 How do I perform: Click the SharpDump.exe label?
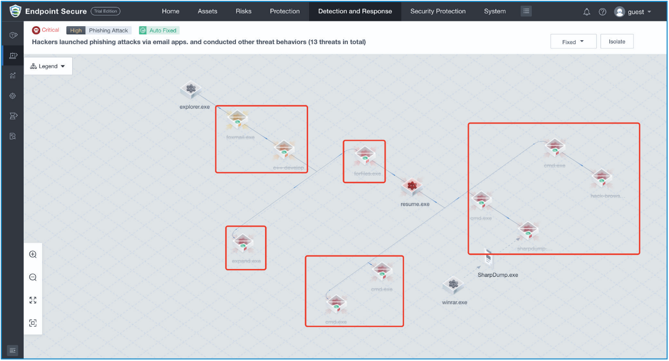(x=498, y=275)
